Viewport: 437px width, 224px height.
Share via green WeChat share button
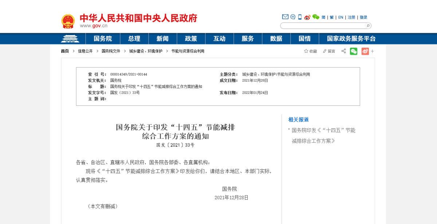coord(354,51)
